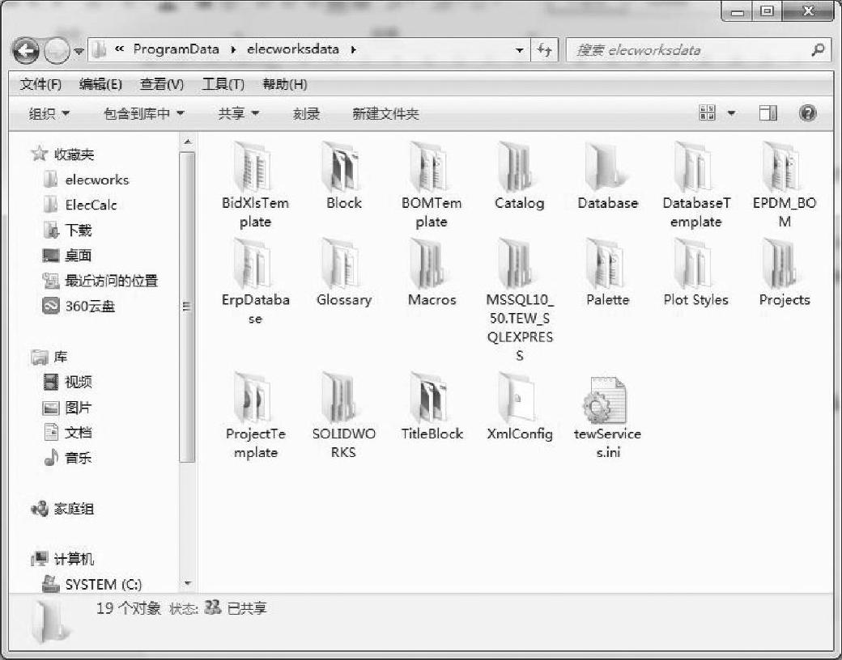Click the help question mark icon
This screenshot has height=660, width=842.
(x=807, y=114)
